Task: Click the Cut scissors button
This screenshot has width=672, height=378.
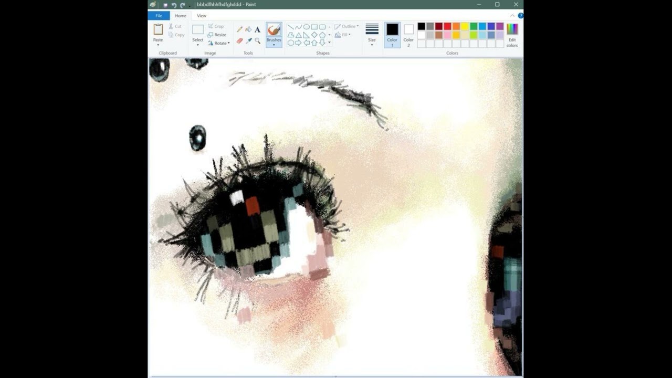Action: click(x=175, y=26)
